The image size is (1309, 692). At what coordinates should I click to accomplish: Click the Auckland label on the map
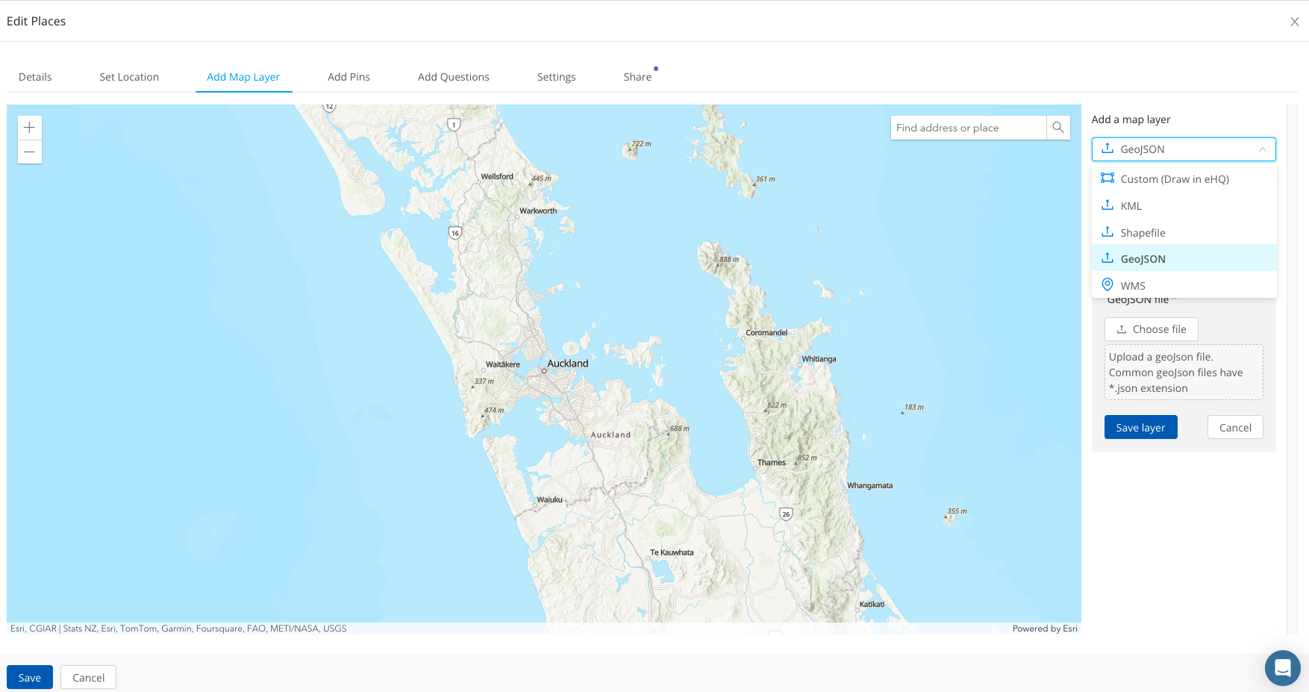pos(568,364)
